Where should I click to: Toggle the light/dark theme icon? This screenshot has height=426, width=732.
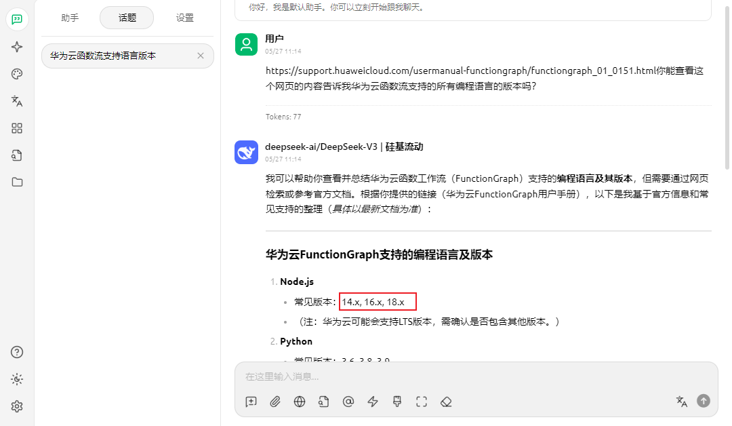pyautogui.click(x=17, y=379)
